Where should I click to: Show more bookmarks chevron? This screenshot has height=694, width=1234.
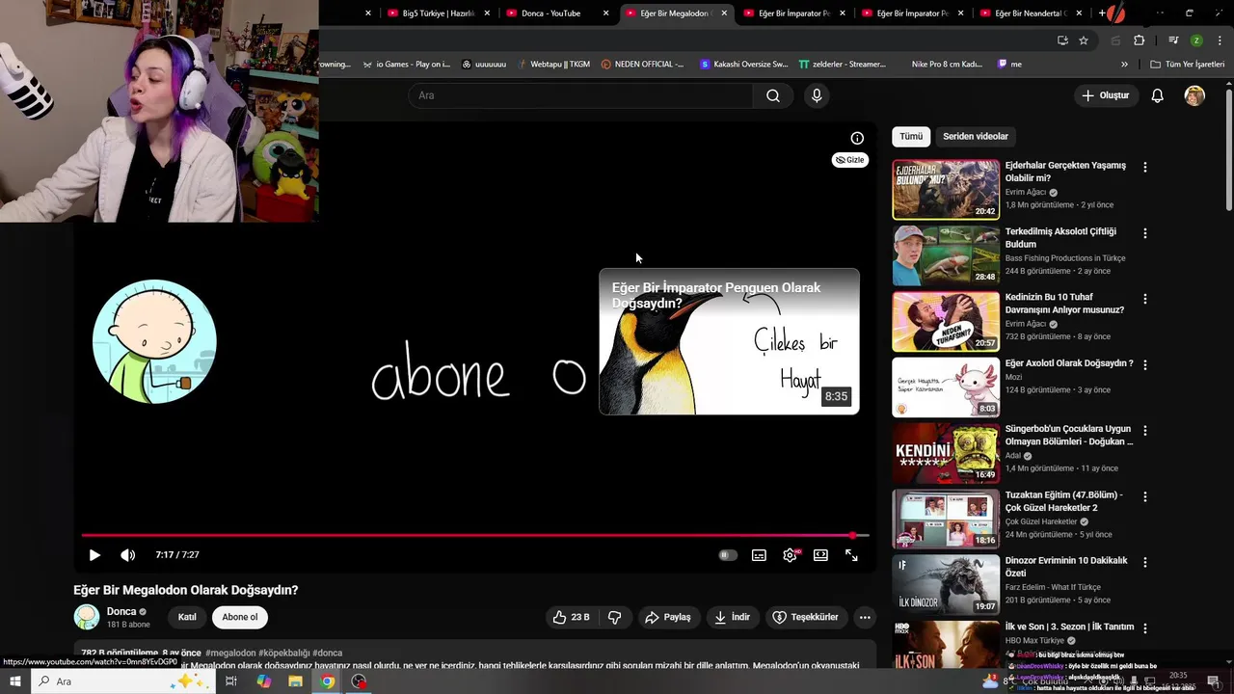1124,65
